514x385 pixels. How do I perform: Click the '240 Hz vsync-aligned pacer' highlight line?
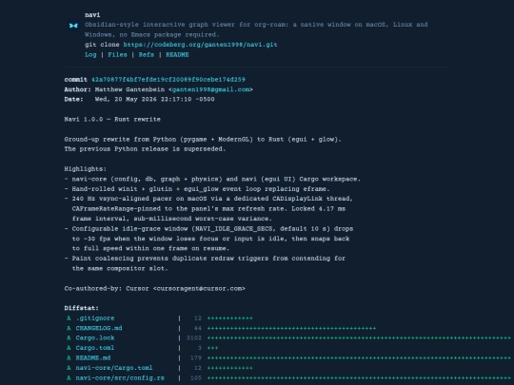coord(208,199)
